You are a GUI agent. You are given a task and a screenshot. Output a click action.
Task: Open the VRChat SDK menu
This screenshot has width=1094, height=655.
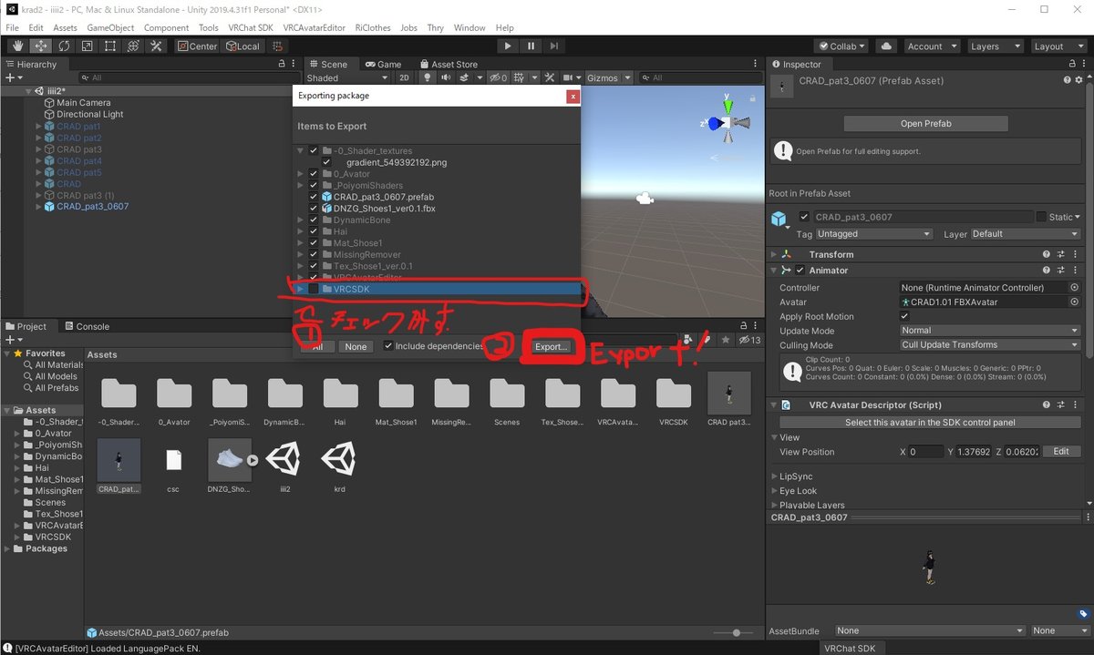tap(251, 28)
